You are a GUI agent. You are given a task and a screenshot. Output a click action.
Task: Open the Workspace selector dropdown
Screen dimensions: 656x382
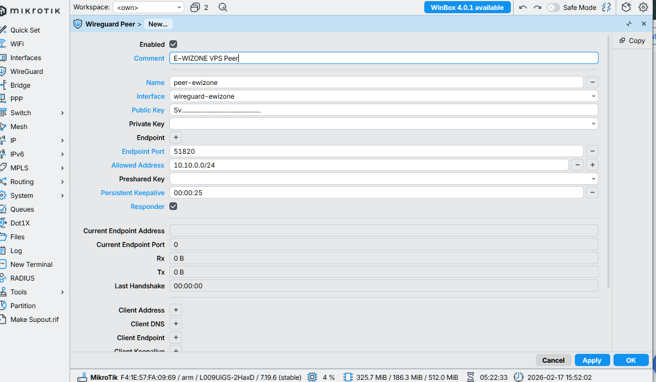pos(148,7)
